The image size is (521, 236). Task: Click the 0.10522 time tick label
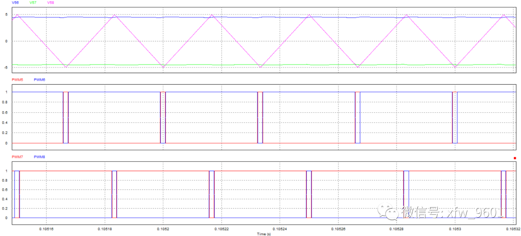tap(221, 229)
